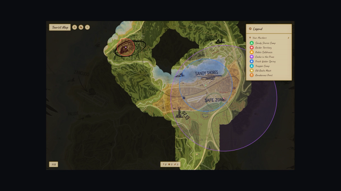
Task: Click the teal Trapper Camp person icon
Action: (x=251, y=66)
